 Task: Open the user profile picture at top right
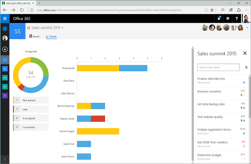click(246, 18)
